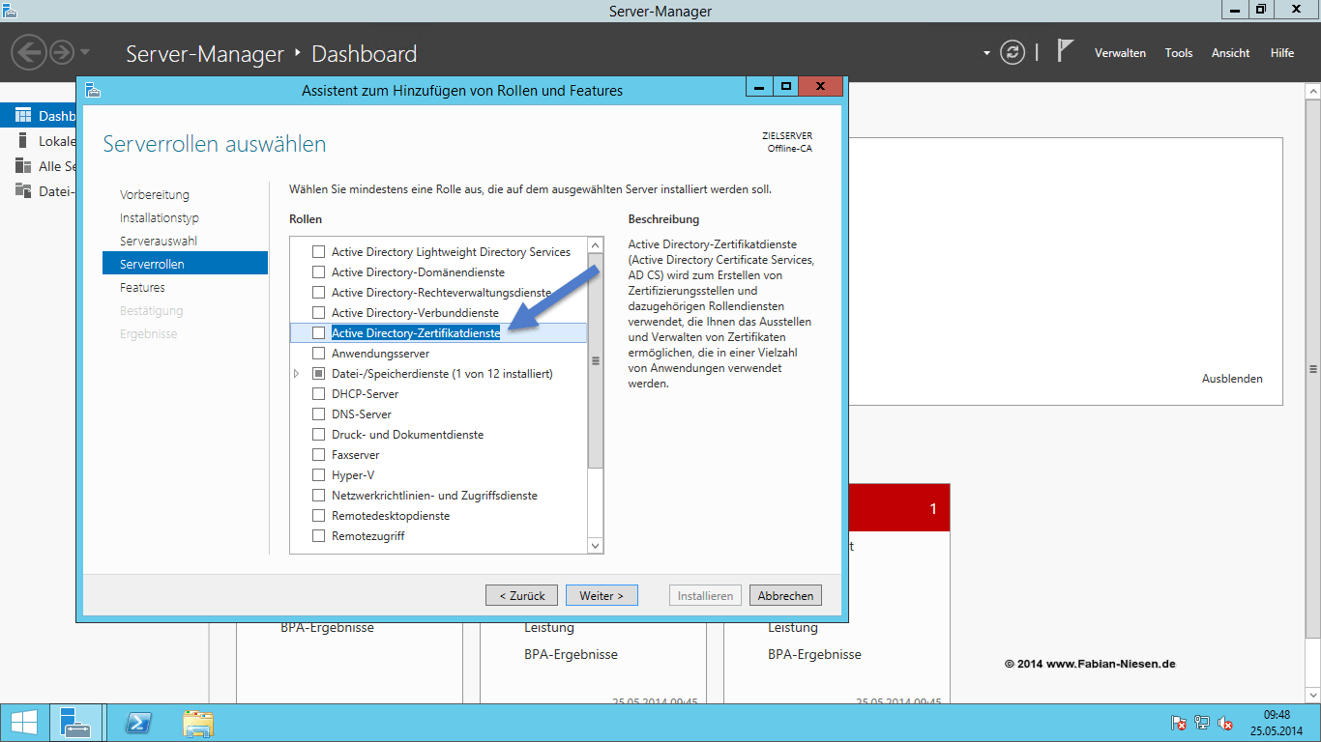1321x742 pixels.
Task: Select the Serverrollen wizard step
Action: (185, 264)
